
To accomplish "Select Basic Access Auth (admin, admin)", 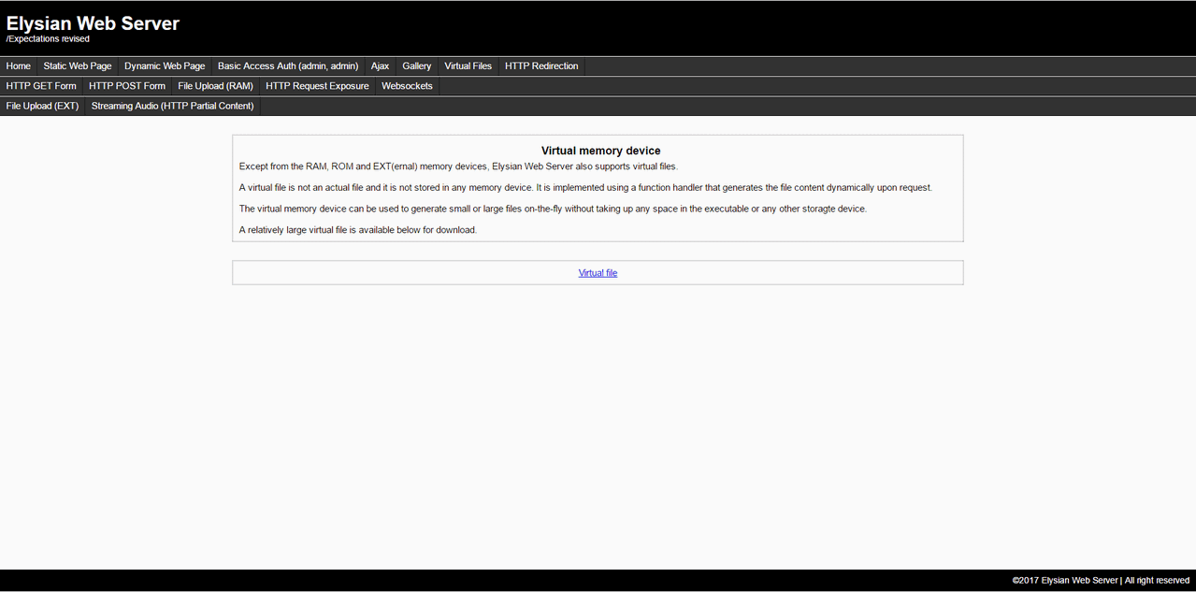I will (x=288, y=66).
